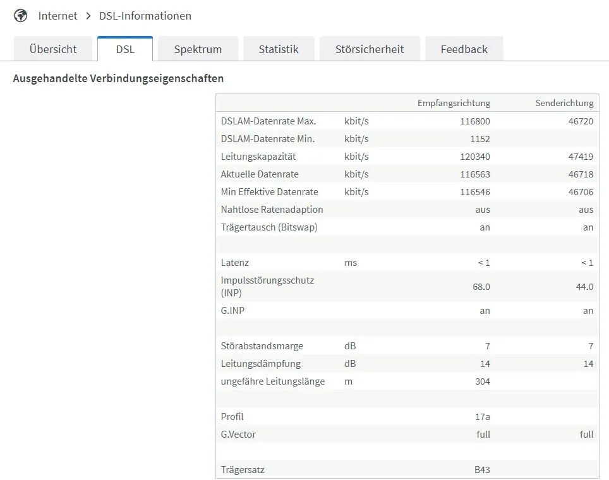Click the Senderichtung column header
Image resolution: width=609 pixels, height=480 pixels.
pos(564,103)
